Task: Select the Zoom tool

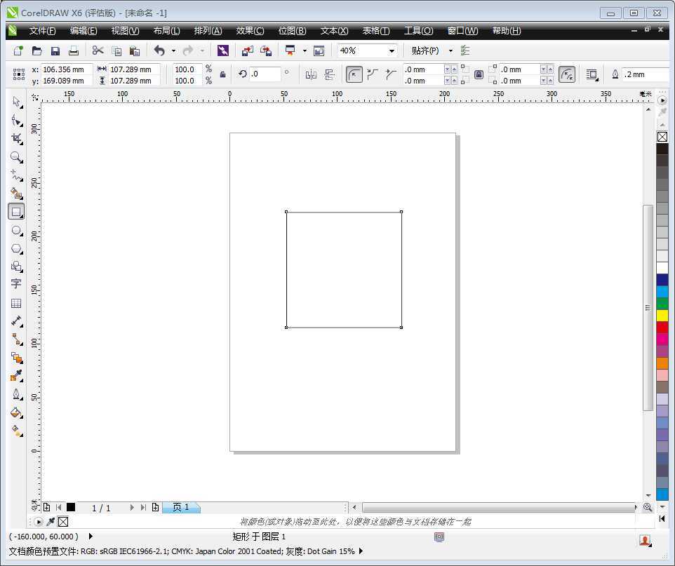Action: coord(16,157)
